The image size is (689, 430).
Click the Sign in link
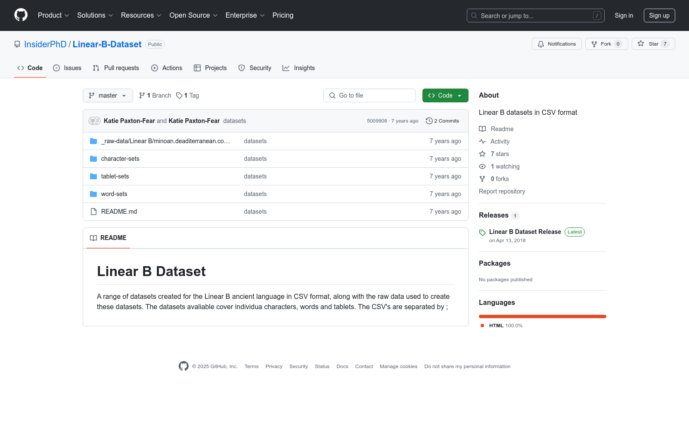pyautogui.click(x=624, y=15)
